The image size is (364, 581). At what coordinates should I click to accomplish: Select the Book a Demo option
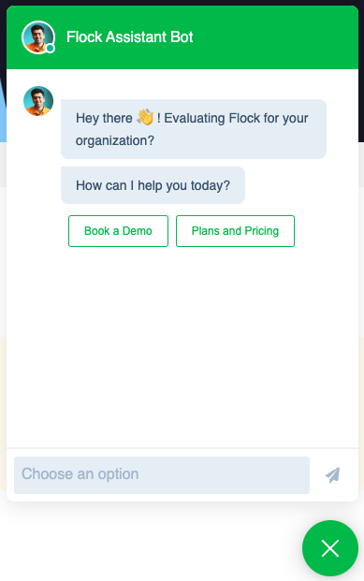pos(118,231)
